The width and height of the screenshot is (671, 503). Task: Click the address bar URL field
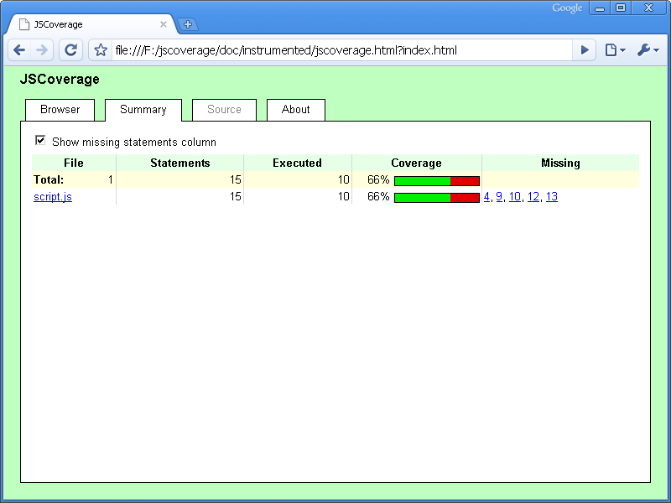coord(335,50)
